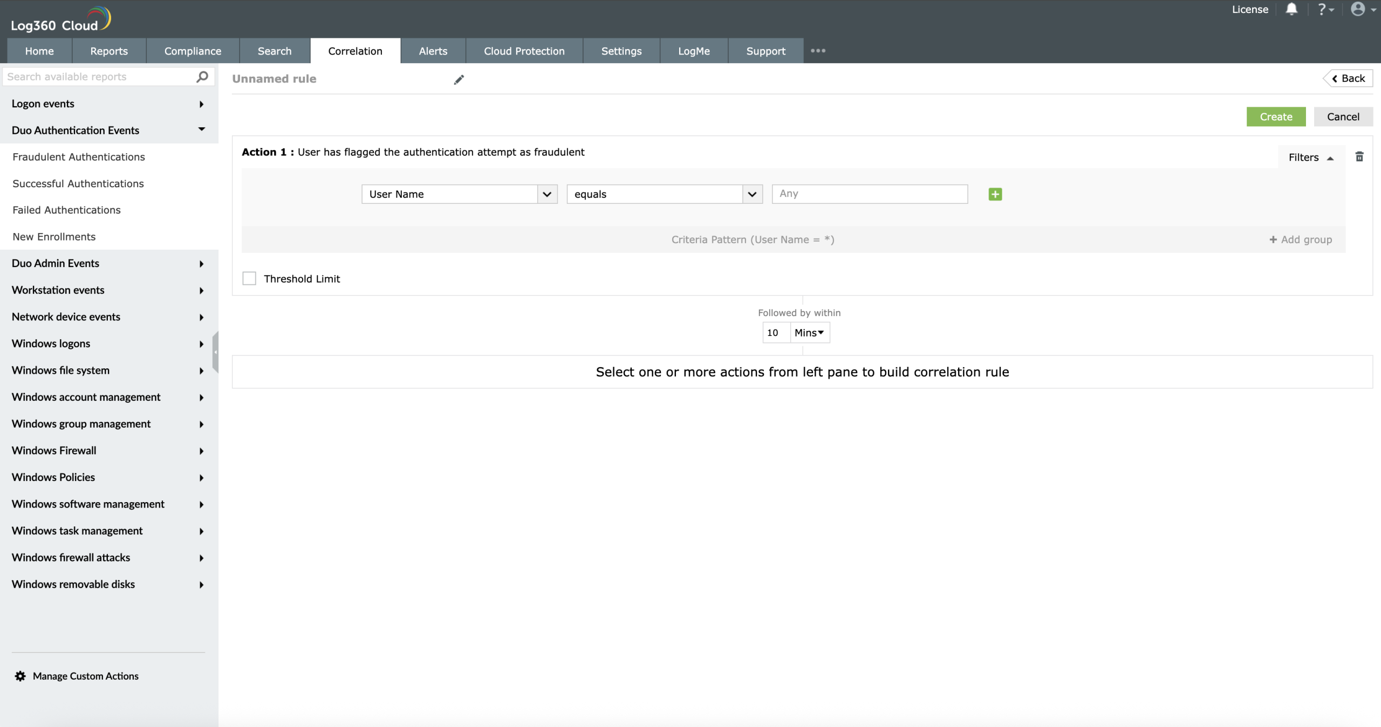Enable the Threshold Limit checkbox

(249, 278)
